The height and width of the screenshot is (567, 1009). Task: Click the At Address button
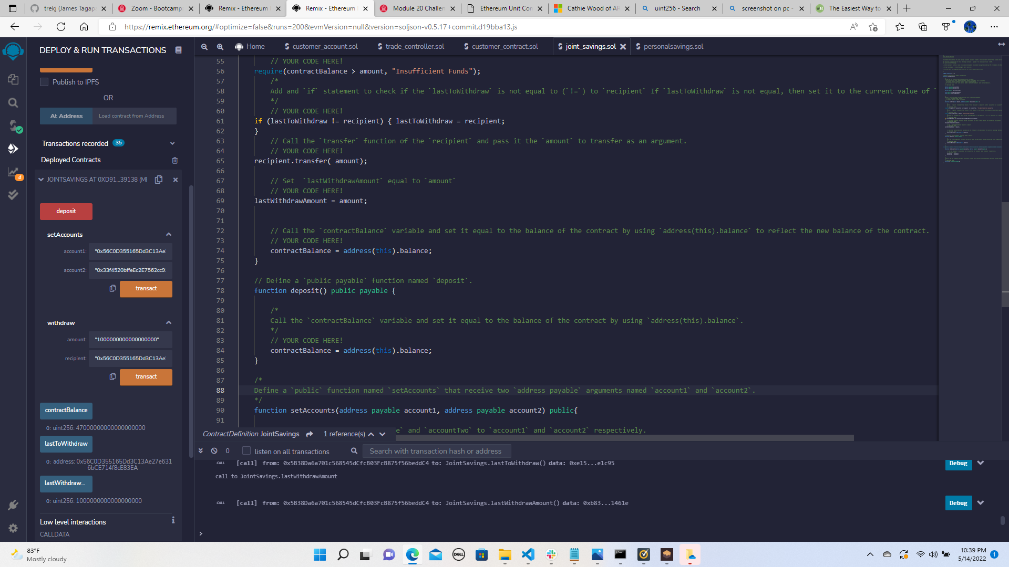[x=66, y=116]
